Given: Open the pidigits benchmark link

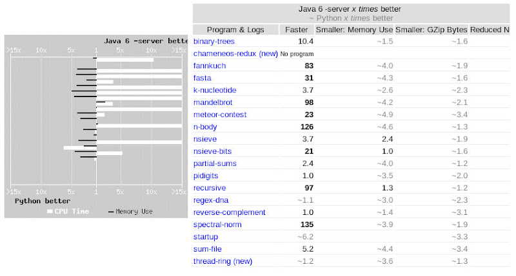Looking at the screenshot, I should tap(206, 176).
